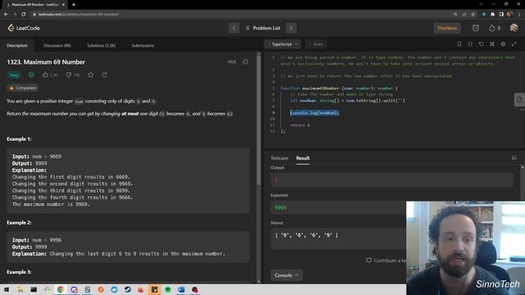Screen dimensions: 525x295
Task: Click the Stdout array output text
Action: point(306,235)
